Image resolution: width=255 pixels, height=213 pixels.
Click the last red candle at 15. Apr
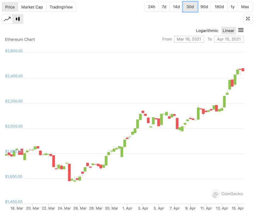[243, 70]
